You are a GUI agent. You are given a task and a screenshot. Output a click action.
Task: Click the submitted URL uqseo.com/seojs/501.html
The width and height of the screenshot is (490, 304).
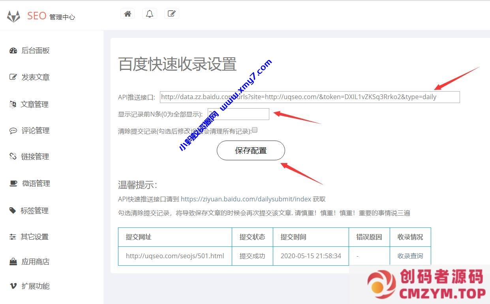point(175,256)
